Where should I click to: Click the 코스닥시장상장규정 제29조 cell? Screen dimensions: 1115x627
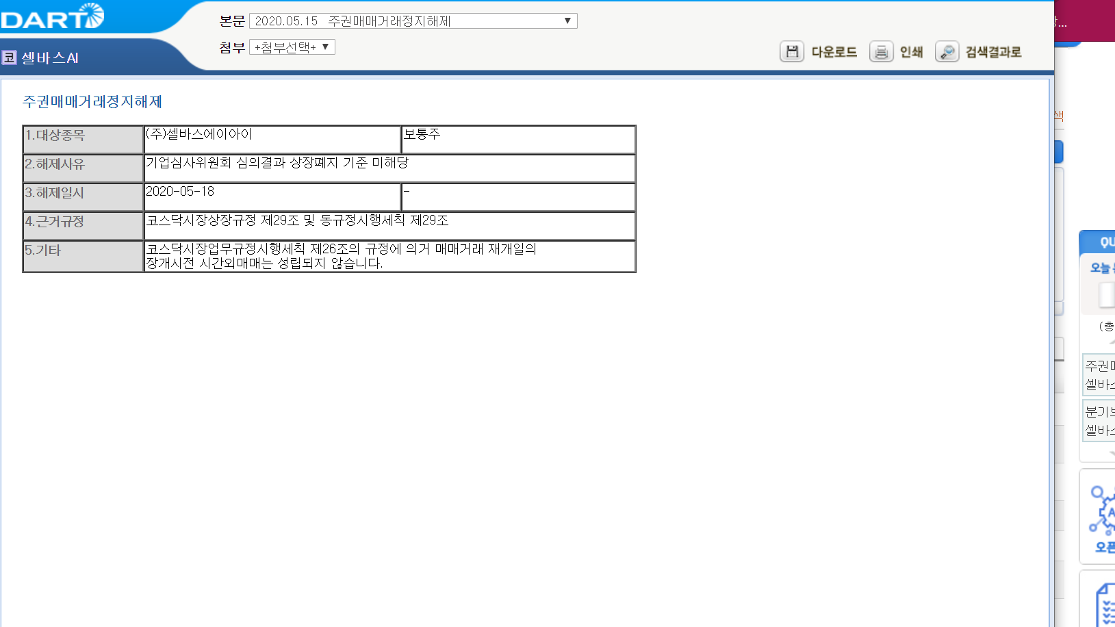[x=389, y=226]
